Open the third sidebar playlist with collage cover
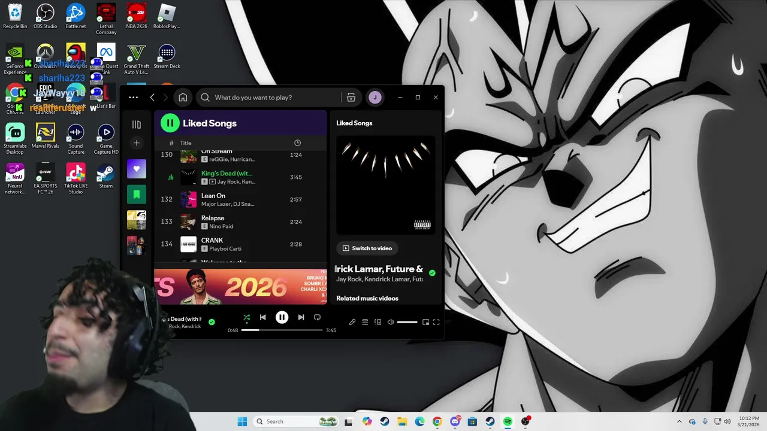767x431 pixels. (137, 220)
